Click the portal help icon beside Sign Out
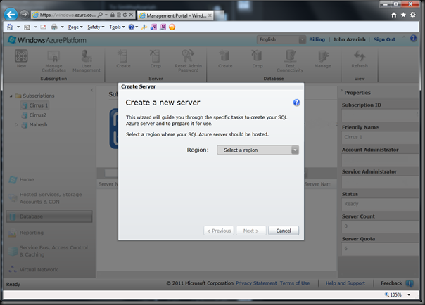Image resolution: width=425 pixels, height=305 pixels. [413, 38]
